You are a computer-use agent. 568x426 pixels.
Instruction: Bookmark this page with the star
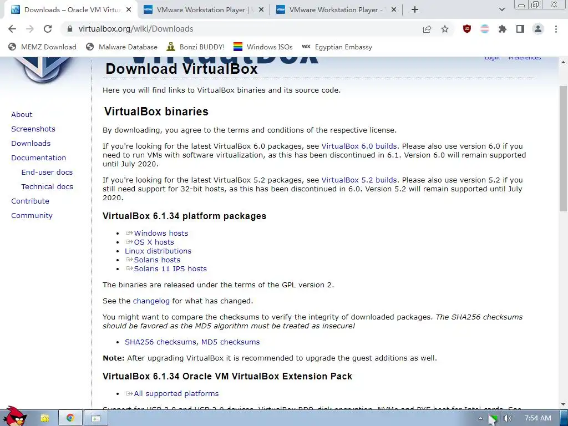[x=445, y=29]
